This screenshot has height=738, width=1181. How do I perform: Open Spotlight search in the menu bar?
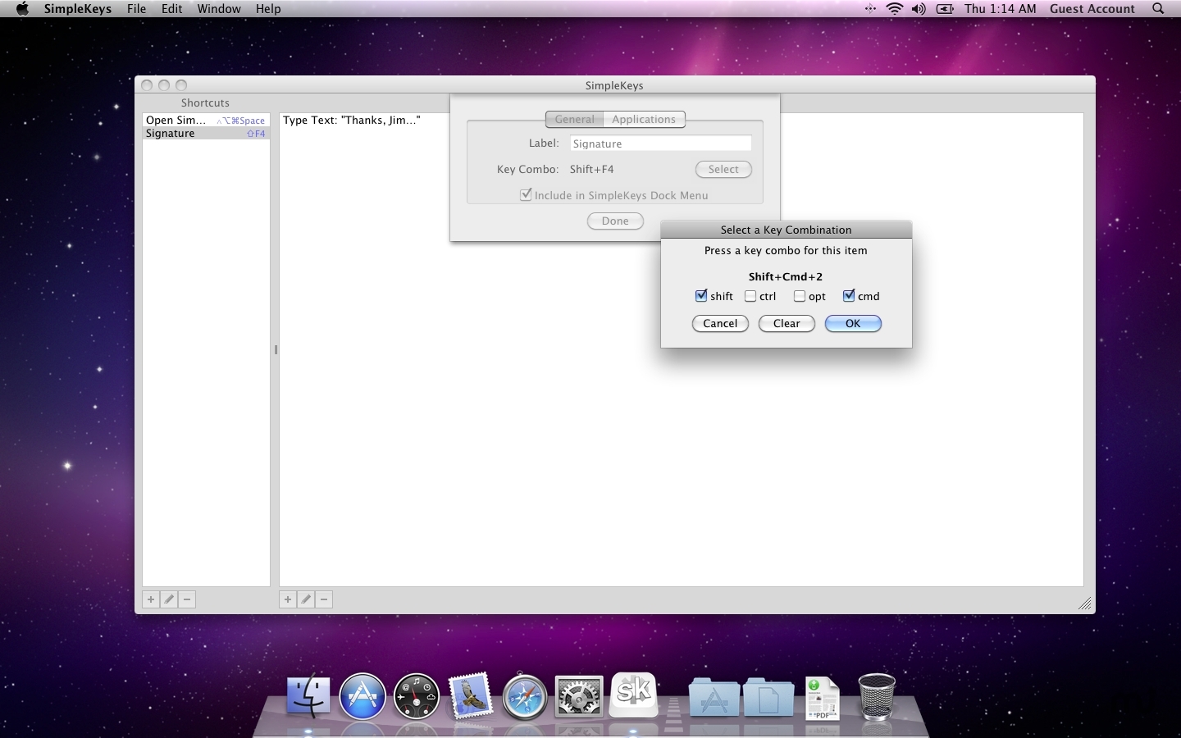point(1158,9)
